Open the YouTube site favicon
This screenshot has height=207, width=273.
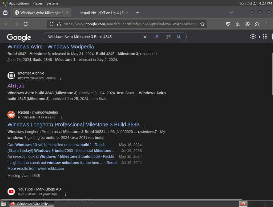(11, 192)
